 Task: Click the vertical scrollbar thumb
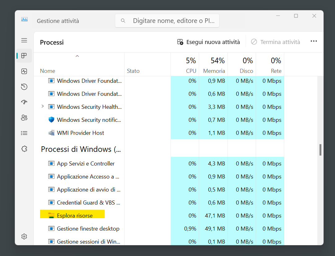coord(320,150)
